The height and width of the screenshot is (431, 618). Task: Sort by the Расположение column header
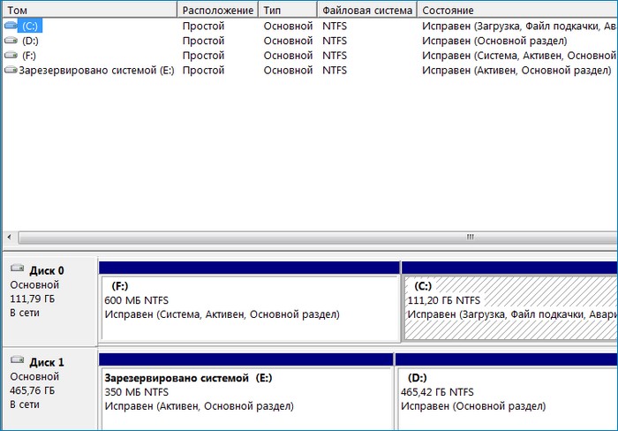[217, 11]
